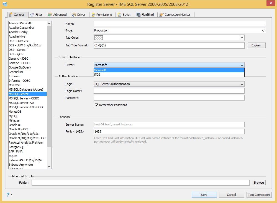Expand the Tab Color dropdown arrow
The width and height of the screenshot is (277, 203).
click(242, 38)
